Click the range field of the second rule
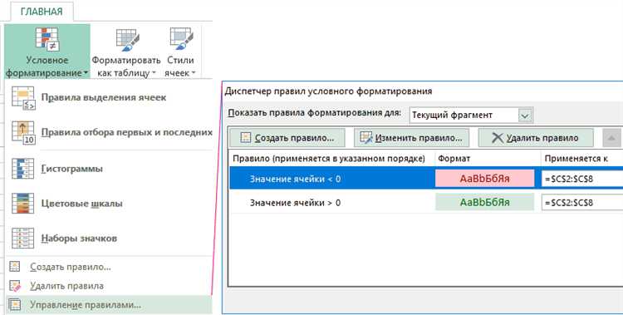Viewport: 623px width, 315px height. (x=582, y=203)
